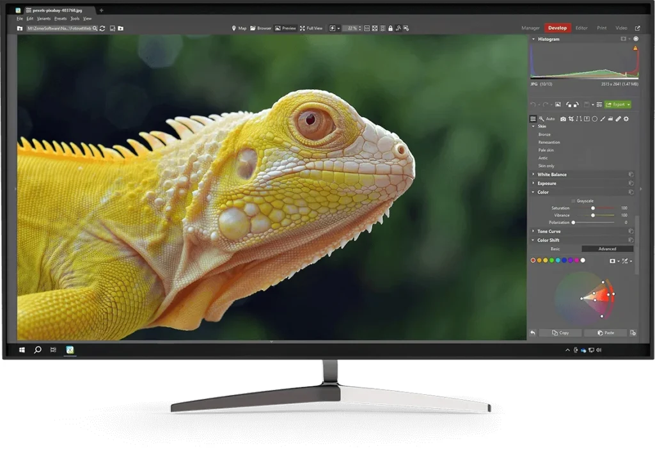
Task: Enable the Grayscale checkbox in Color panel
Action: [573, 201]
